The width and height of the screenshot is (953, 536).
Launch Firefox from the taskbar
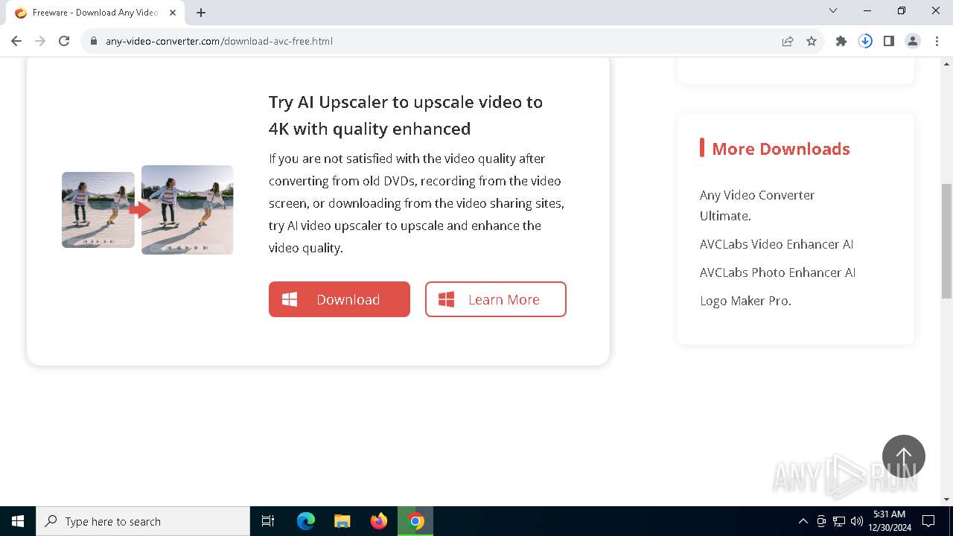point(379,521)
